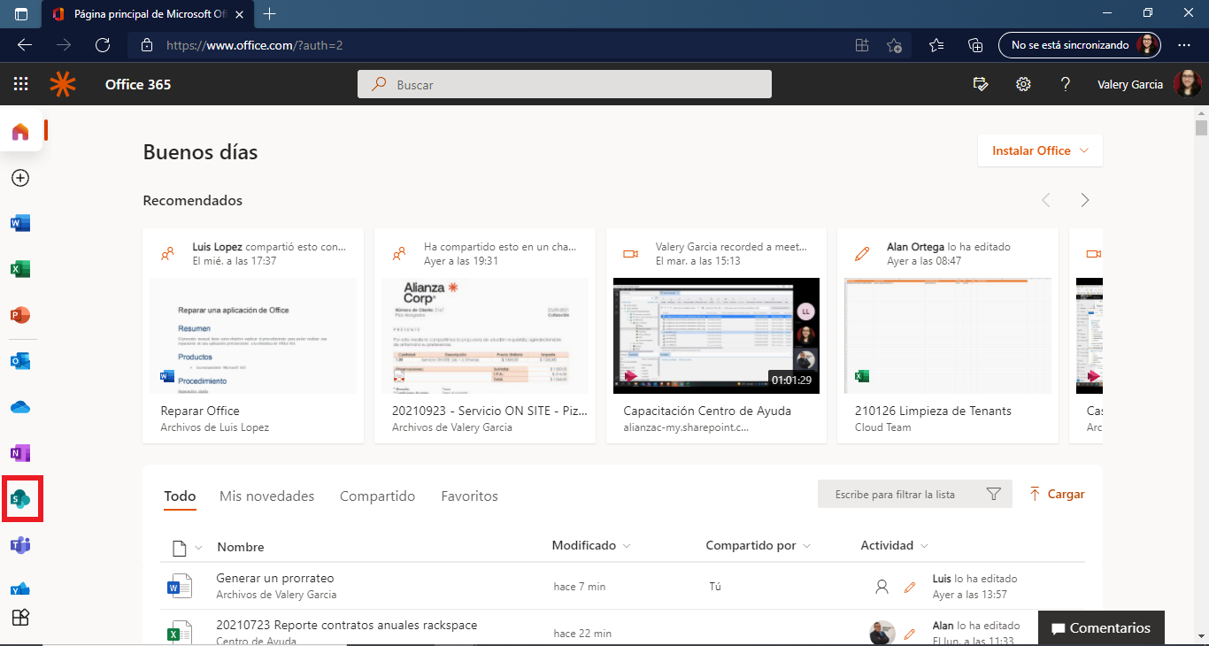Image resolution: width=1209 pixels, height=646 pixels.
Task: Switch to Mis novedades tab
Action: coord(266,496)
